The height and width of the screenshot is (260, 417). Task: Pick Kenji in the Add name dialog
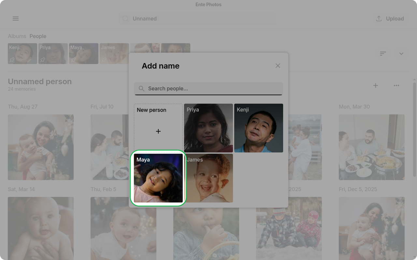[x=259, y=128]
